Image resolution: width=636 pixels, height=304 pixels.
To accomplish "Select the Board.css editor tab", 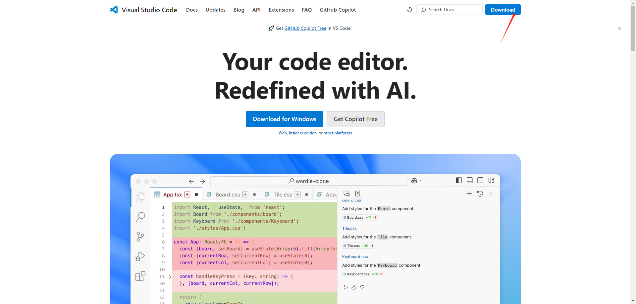I will tap(231, 195).
